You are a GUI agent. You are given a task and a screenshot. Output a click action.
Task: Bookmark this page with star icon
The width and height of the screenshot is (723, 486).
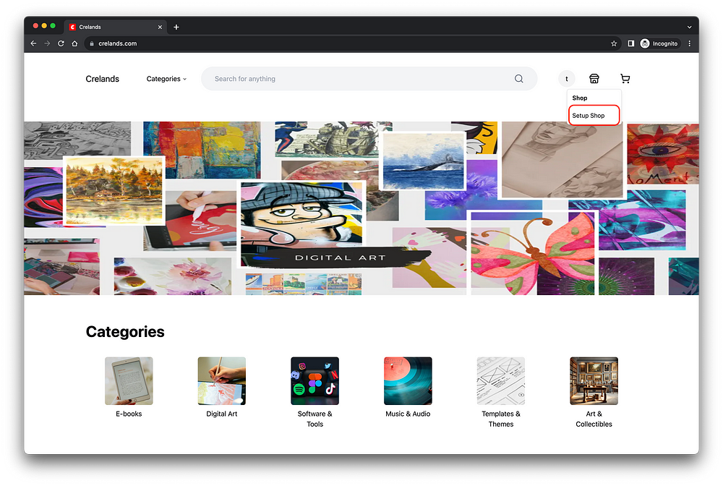(x=614, y=43)
